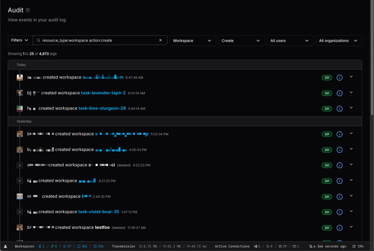Screen dimensions: 374x251
Task: Click inside the audit log search field
Action: coord(100,40)
